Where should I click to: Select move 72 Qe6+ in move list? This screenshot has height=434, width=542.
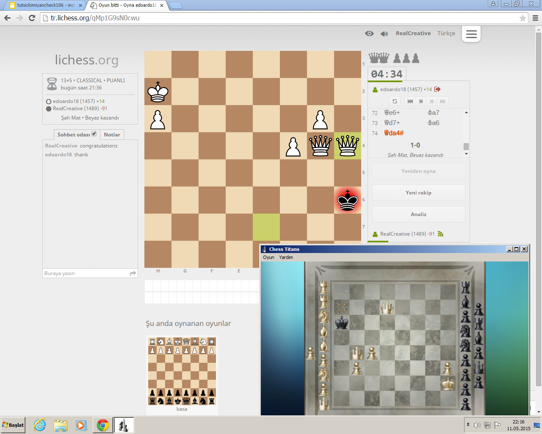tap(392, 113)
